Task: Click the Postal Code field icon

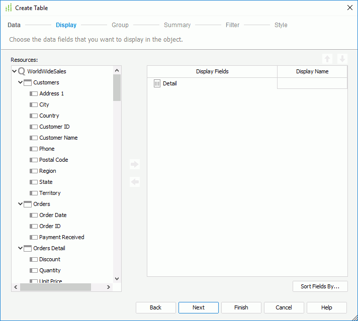Action: 34,160
